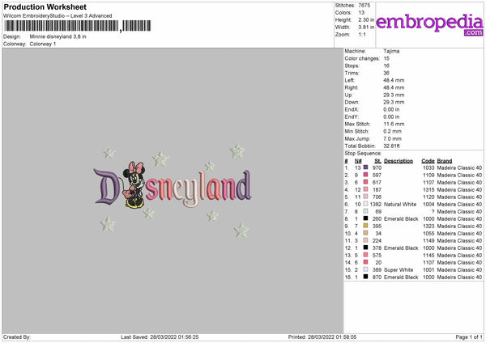This screenshot has width=486, height=343.
Task: Click the tan swatch in stop row 10
Action: point(366,233)
